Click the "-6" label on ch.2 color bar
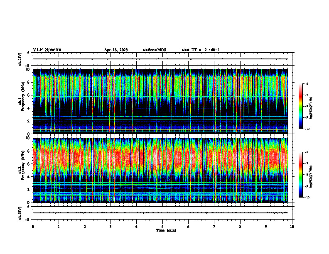The height and width of the screenshot is (254, 329). [307, 152]
